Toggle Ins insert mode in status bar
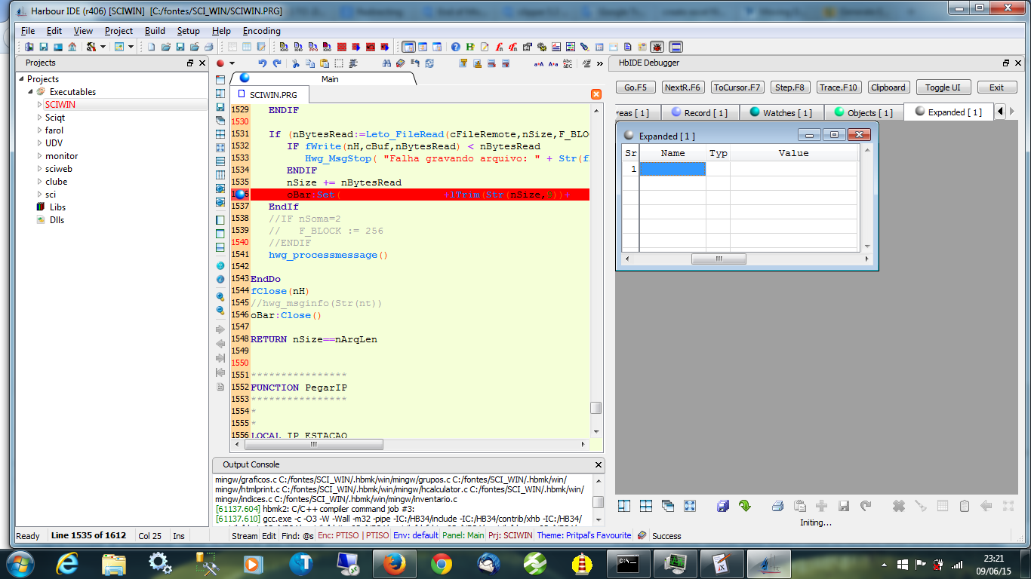The width and height of the screenshot is (1031, 579). pos(179,536)
